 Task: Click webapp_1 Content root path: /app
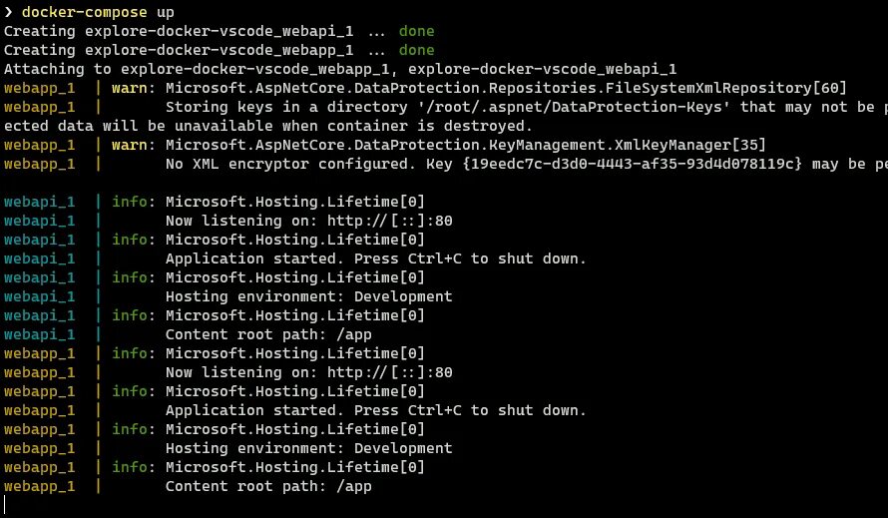[x=268, y=486]
